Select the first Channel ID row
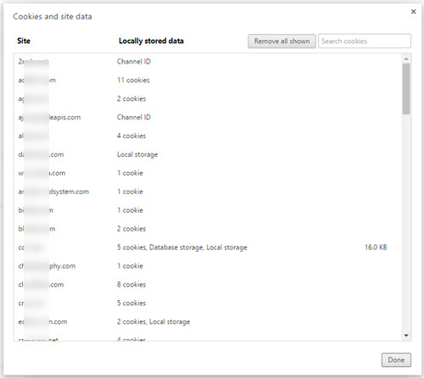The width and height of the screenshot is (424, 378). click(x=208, y=62)
